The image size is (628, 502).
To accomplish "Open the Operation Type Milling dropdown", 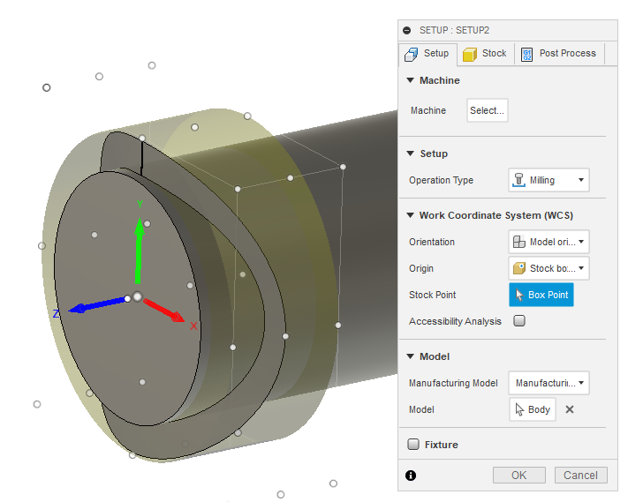I will click(549, 180).
